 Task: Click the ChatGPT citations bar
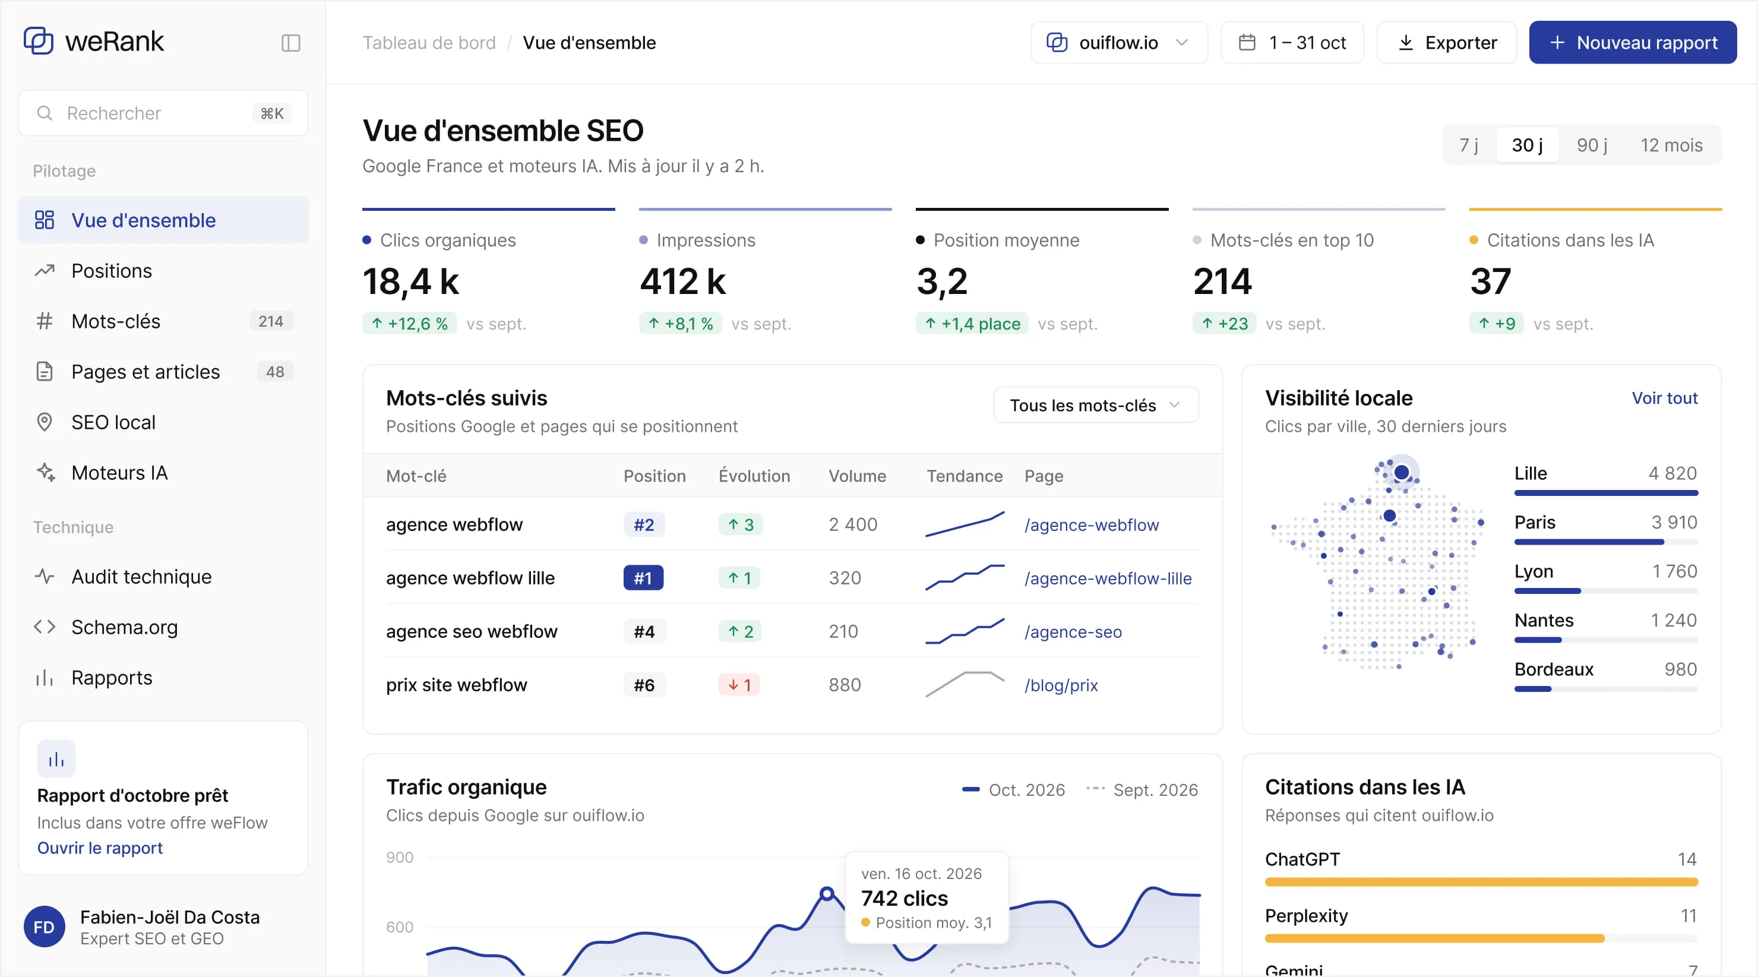tap(1481, 881)
